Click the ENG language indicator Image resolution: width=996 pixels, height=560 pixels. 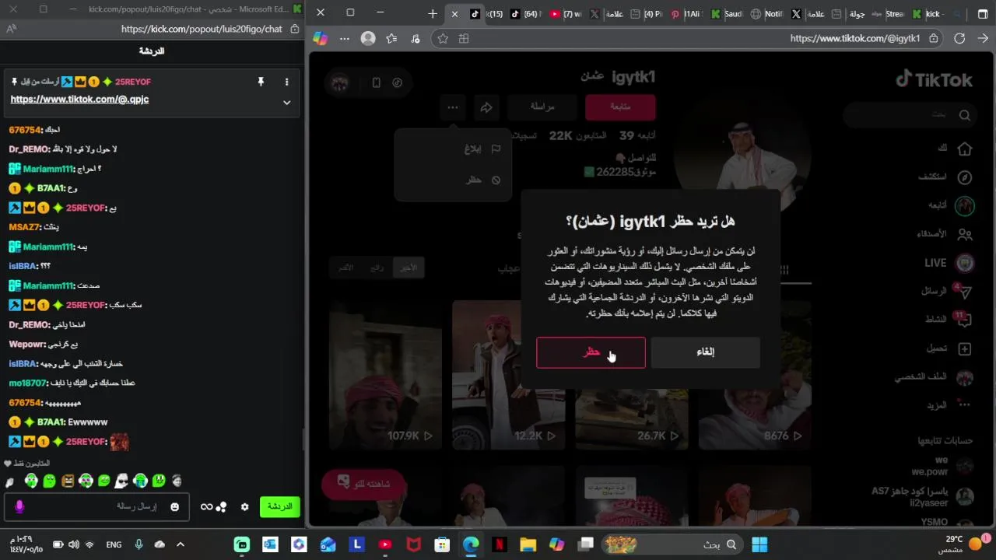114,544
